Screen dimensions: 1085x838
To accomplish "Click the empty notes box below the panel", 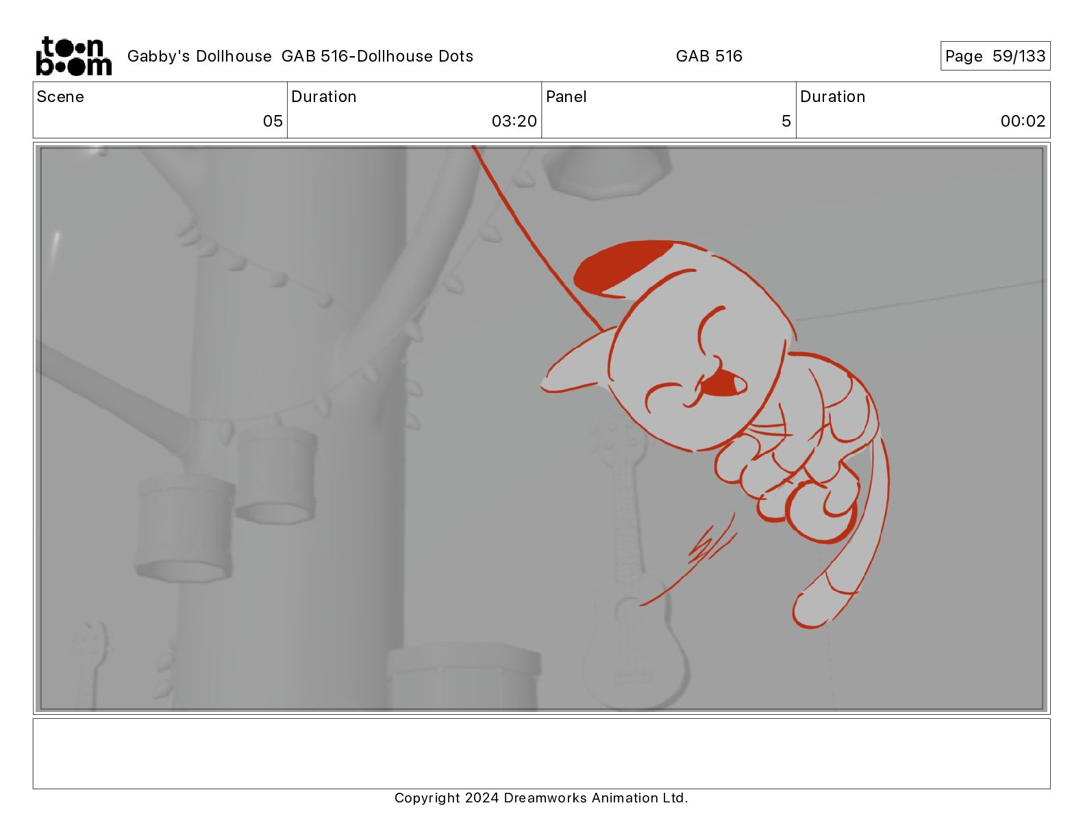I will pos(541,753).
